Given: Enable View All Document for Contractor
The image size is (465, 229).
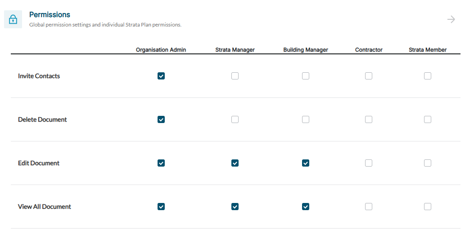Looking at the screenshot, I should pos(369,207).
